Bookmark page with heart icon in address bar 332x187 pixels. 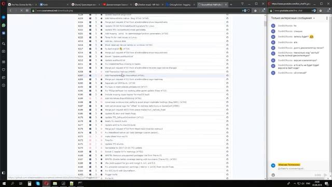(x=248, y=10)
